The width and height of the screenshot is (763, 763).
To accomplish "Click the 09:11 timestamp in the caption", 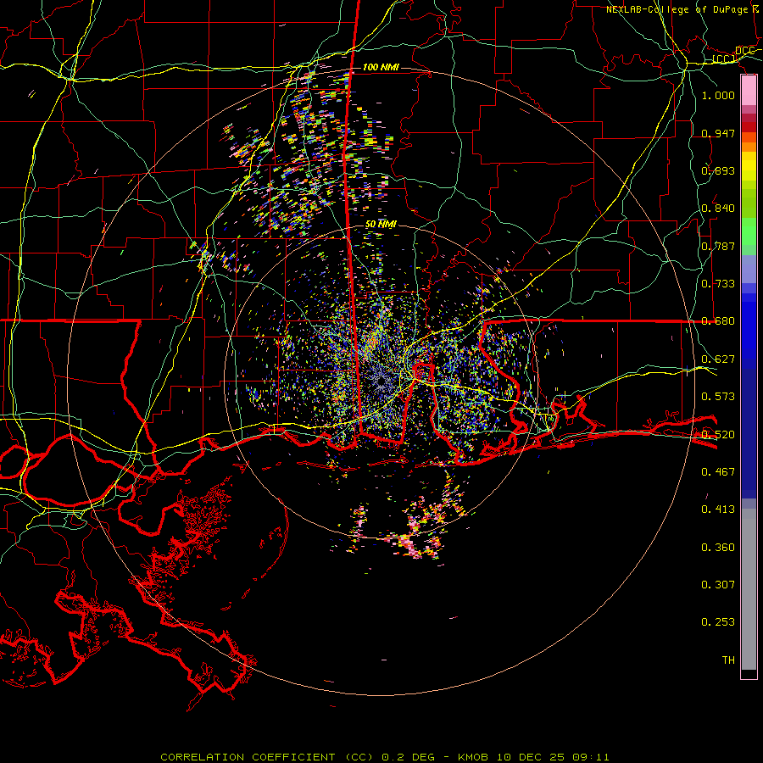I will [x=591, y=757].
